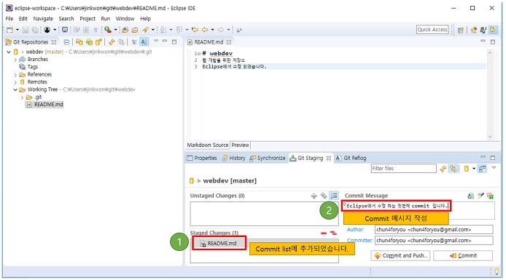This screenshot has width=506, height=280.
Task: Click the Author text field
Action: tap(434, 230)
